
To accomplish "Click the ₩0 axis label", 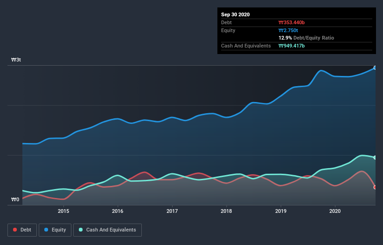I will [x=15, y=199].
